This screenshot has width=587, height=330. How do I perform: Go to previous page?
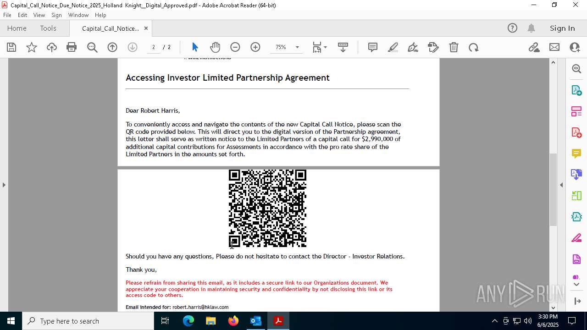click(x=112, y=47)
